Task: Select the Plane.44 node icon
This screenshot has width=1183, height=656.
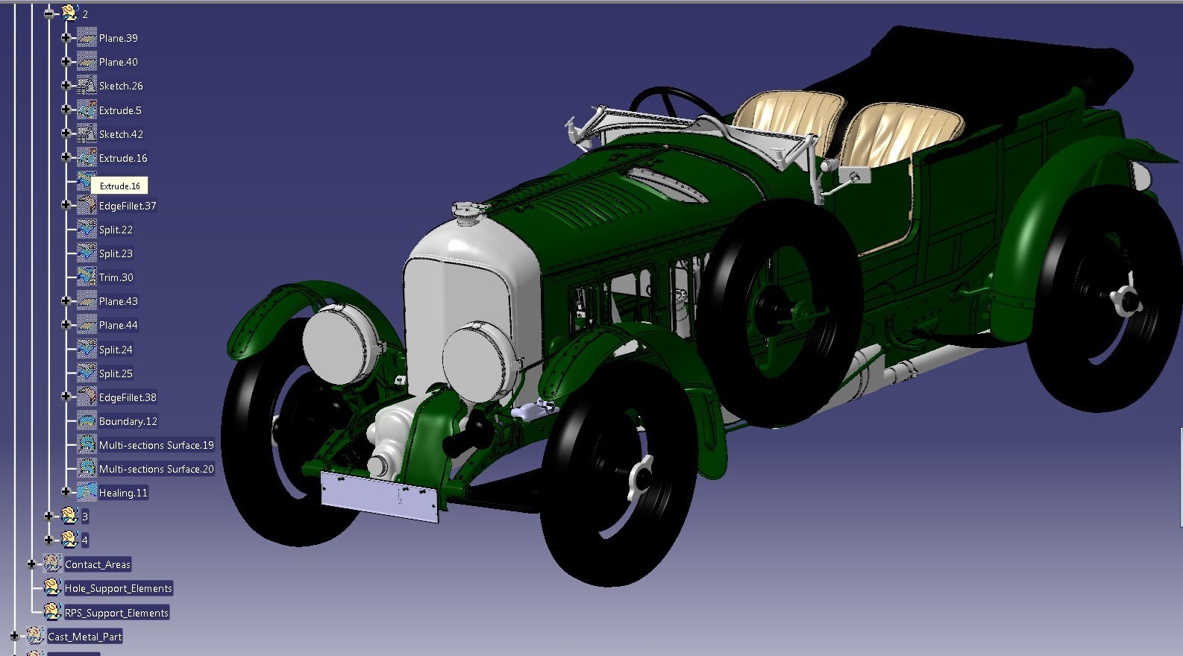Action: pyautogui.click(x=87, y=324)
